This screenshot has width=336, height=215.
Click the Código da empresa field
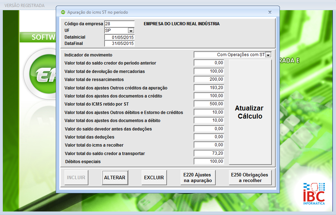[x=119, y=24]
